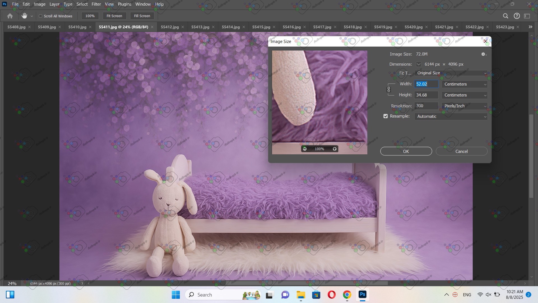Toggle the constrain proportions link icon
The width and height of the screenshot is (538, 303).
coord(389,89)
